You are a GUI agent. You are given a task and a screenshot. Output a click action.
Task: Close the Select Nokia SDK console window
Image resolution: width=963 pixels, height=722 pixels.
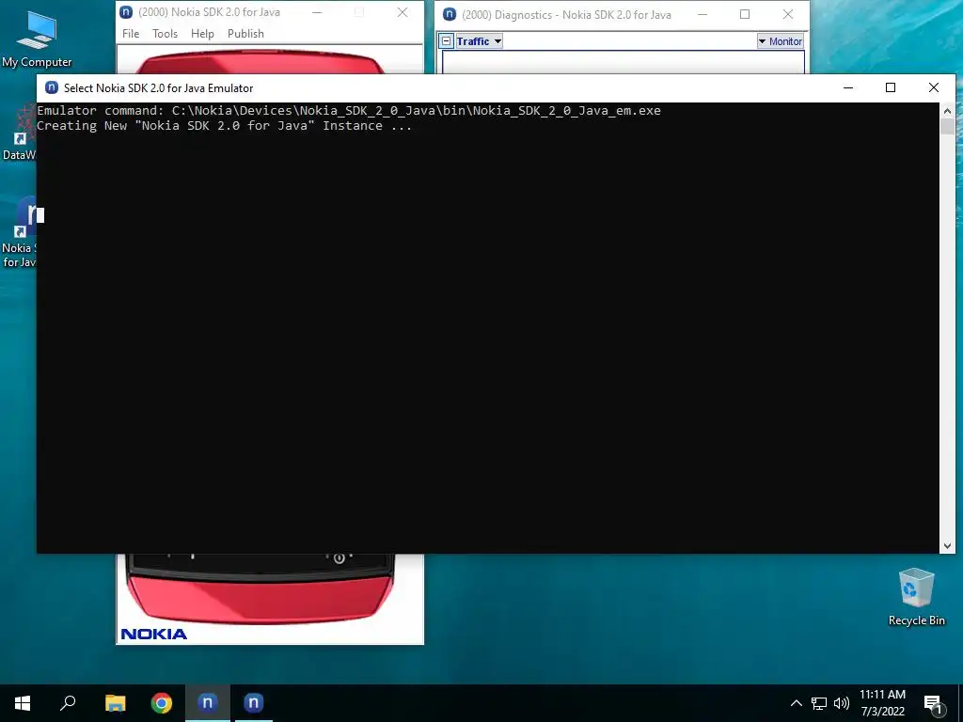tap(934, 87)
